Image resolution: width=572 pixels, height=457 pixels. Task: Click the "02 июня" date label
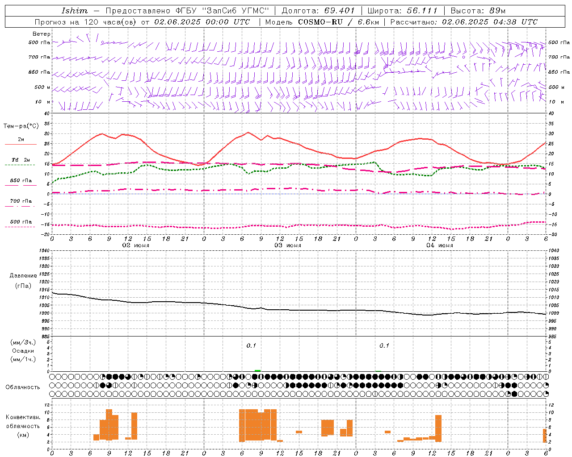(136, 245)
